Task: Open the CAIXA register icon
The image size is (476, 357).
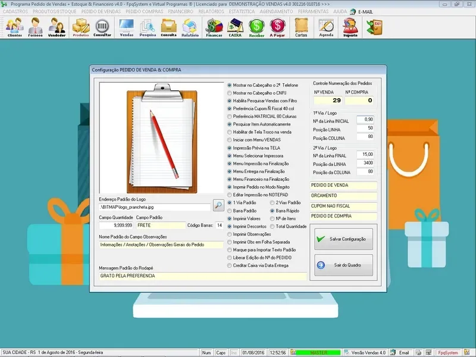Action: [x=235, y=27]
